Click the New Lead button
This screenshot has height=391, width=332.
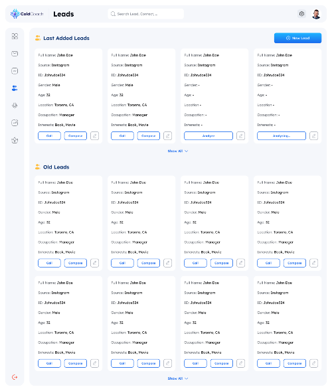[298, 38]
